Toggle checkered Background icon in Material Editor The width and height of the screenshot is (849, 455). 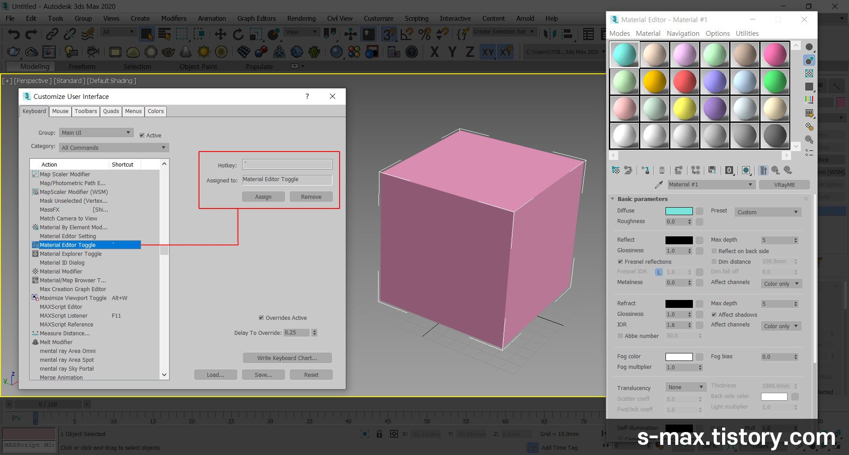click(809, 73)
